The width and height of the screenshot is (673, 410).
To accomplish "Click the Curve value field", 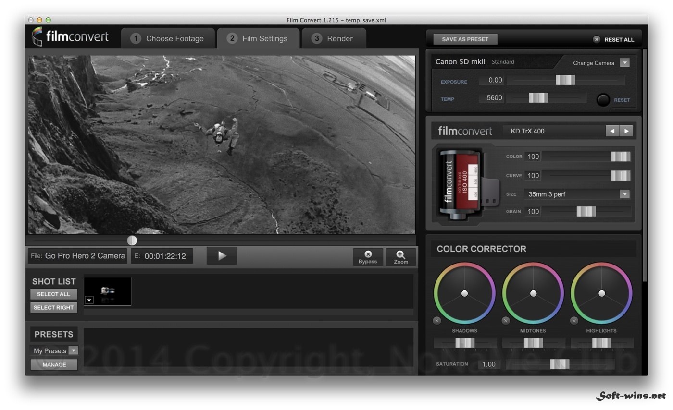I will tap(533, 176).
